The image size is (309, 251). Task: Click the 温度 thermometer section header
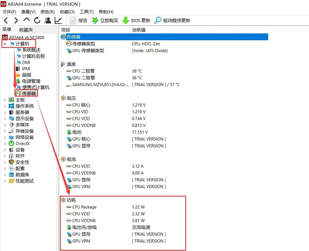click(68, 64)
